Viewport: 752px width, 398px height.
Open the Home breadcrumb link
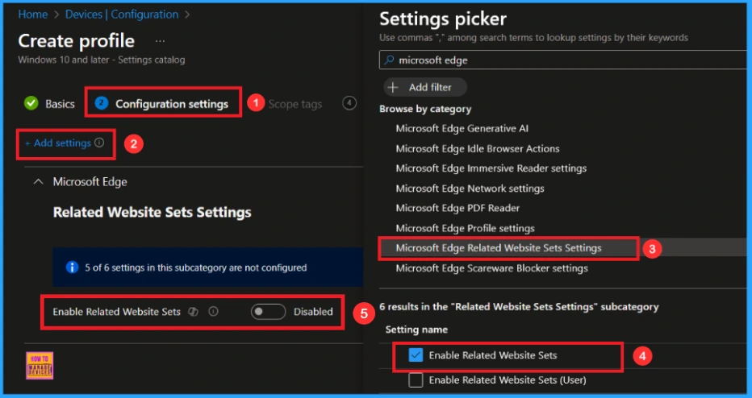pyautogui.click(x=32, y=15)
